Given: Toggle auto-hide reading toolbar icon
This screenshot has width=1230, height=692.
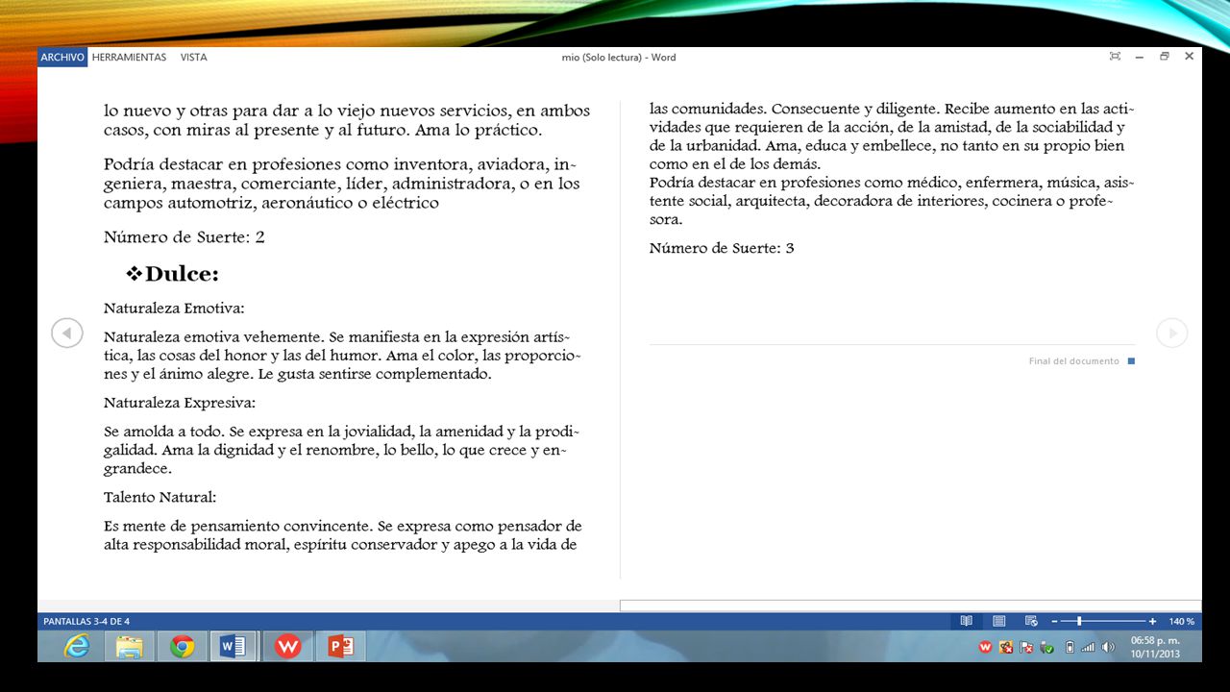Looking at the screenshot, I should click(x=1115, y=57).
